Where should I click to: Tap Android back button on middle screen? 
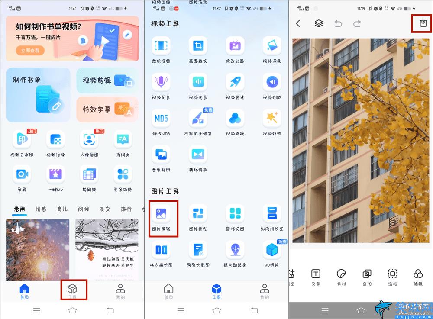coord(254,310)
